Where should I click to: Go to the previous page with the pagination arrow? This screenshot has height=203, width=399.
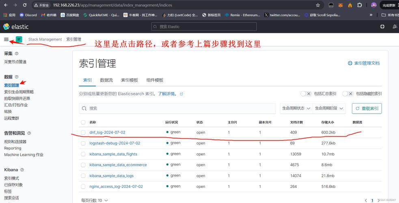click(x=366, y=201)
